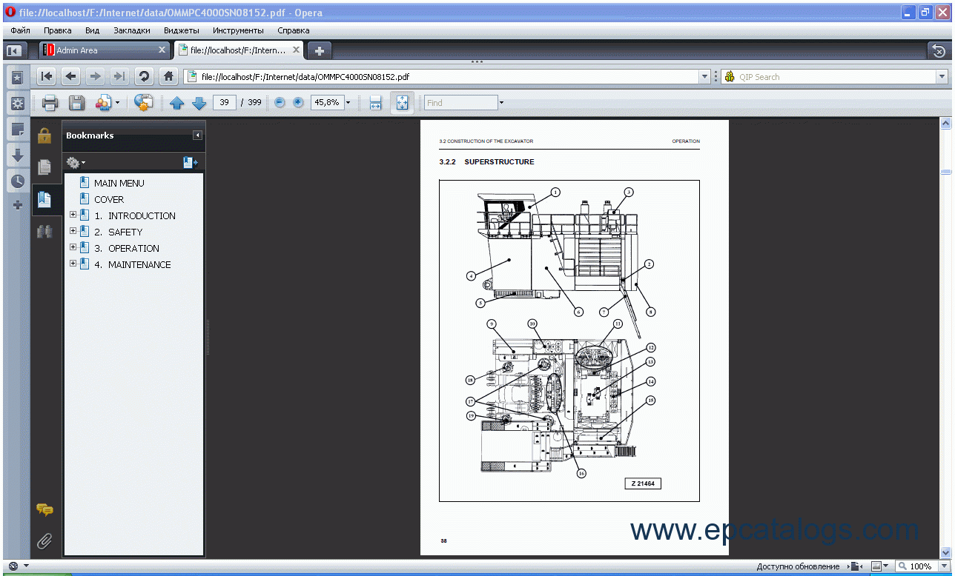This screenshot has height=576, width=955.
Task: Open the collaborate people icon tool
Action: [x=104, y=103]
